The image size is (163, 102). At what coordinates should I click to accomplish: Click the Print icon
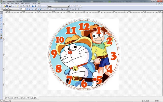10,6
